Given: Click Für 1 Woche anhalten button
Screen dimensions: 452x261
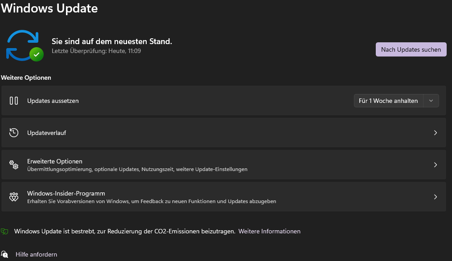Looking at the screenshot, I should coord(388,101).
